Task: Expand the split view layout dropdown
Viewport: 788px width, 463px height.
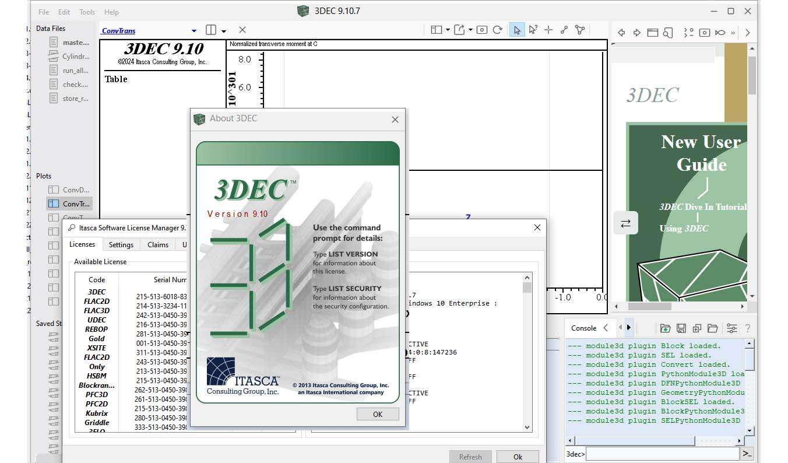Action: (x=224, y=31)
